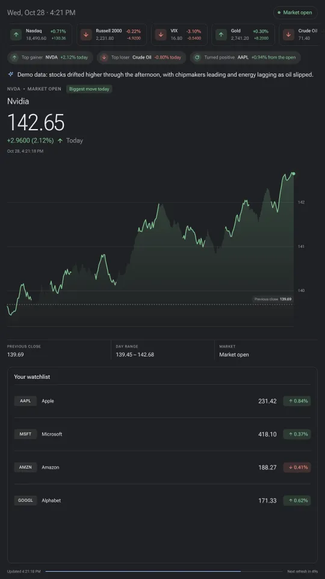Click the Previous close 139.69 chart label
The image size is (325, 579).
click(x=273, y=299)
